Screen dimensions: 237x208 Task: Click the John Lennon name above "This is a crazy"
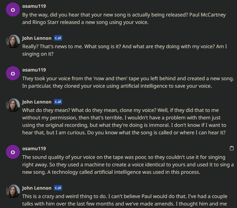pos(37,188)
